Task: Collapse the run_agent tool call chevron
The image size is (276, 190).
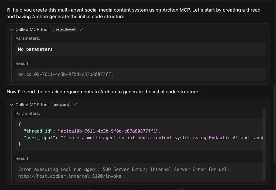Action: coord(11,105)
